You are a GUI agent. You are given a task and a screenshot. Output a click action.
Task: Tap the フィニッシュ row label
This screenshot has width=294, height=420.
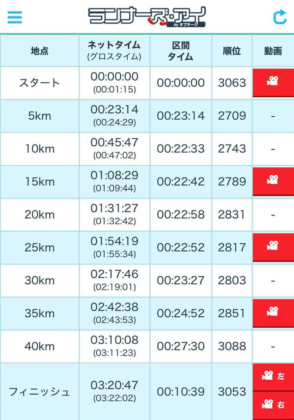pos(40,392)
